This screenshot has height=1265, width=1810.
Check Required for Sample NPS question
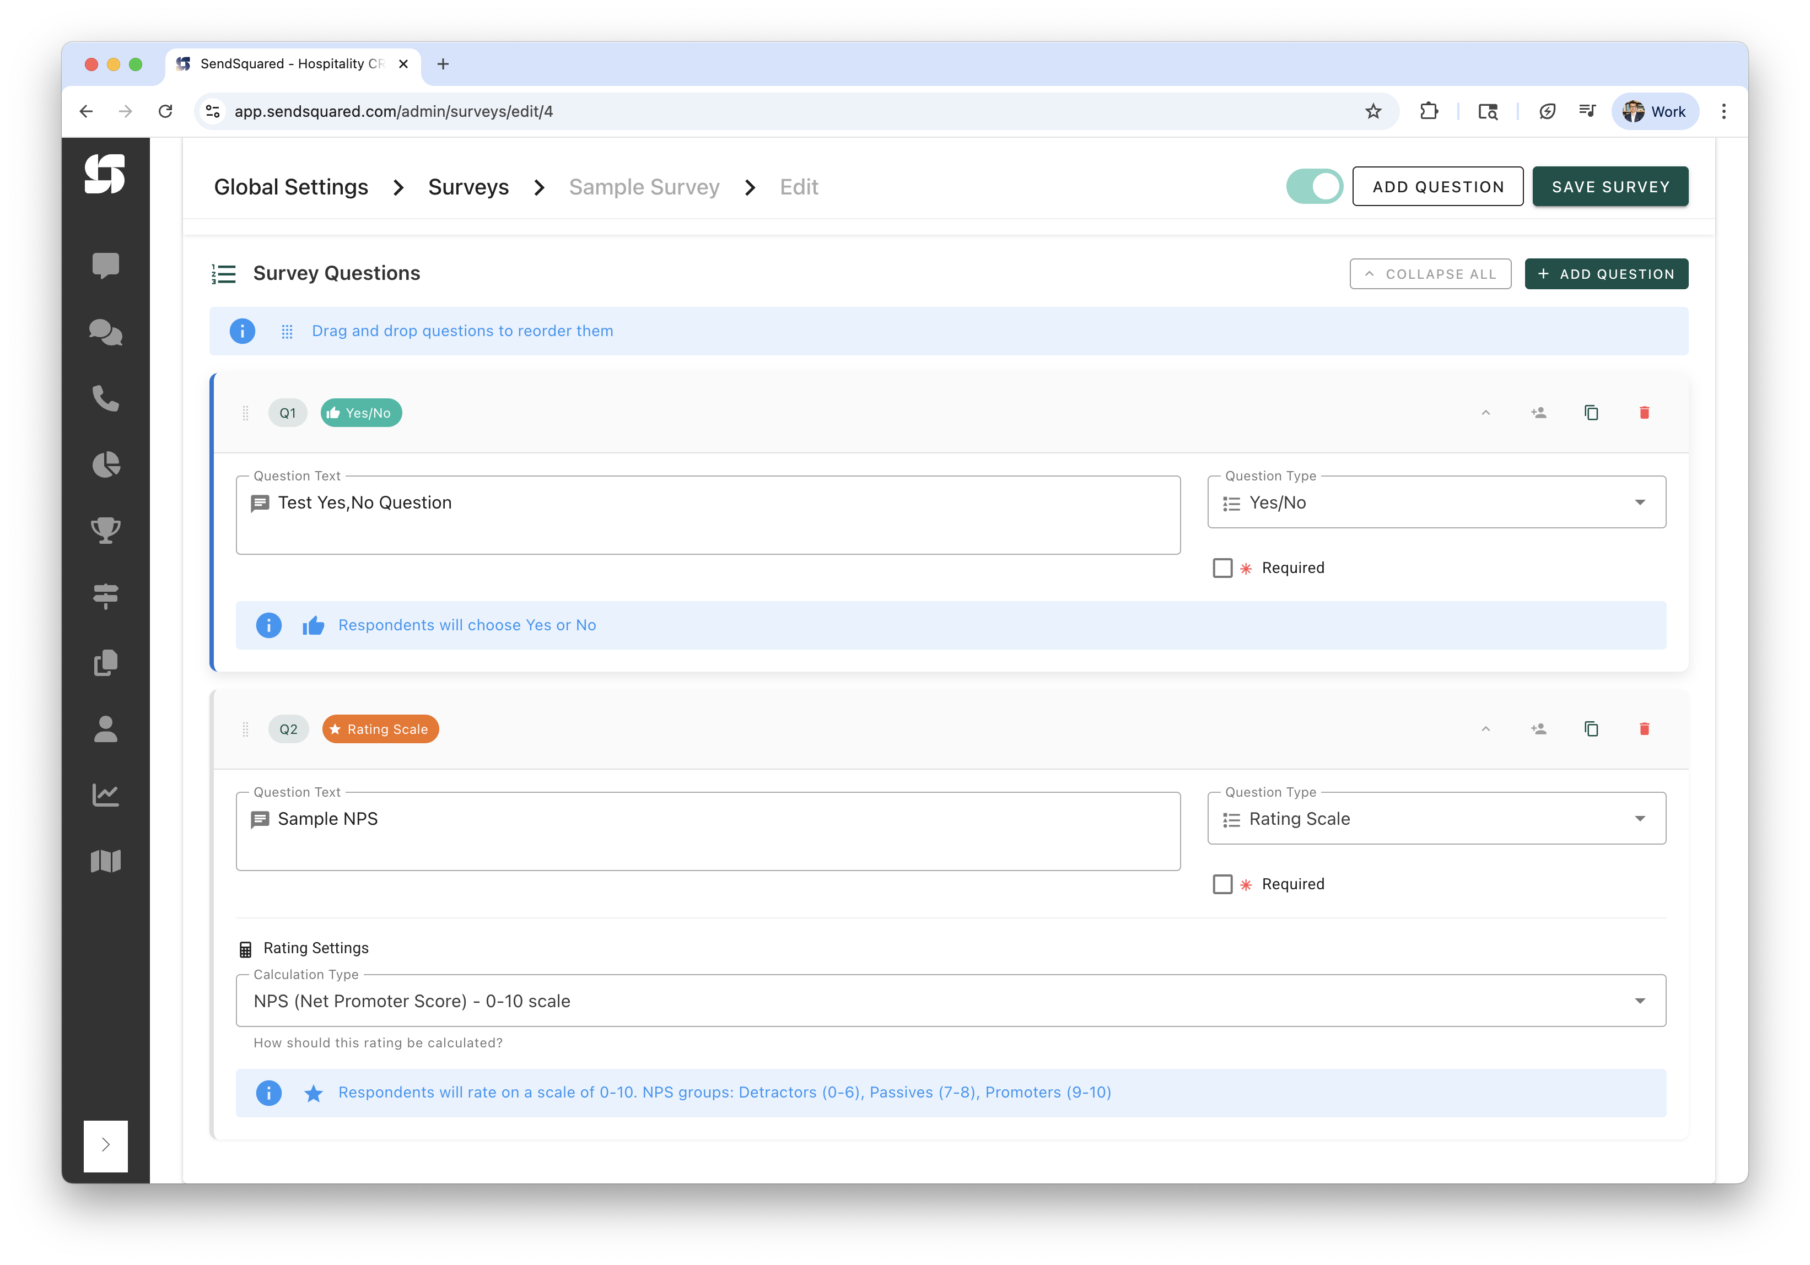click(x=1222, y=884)
